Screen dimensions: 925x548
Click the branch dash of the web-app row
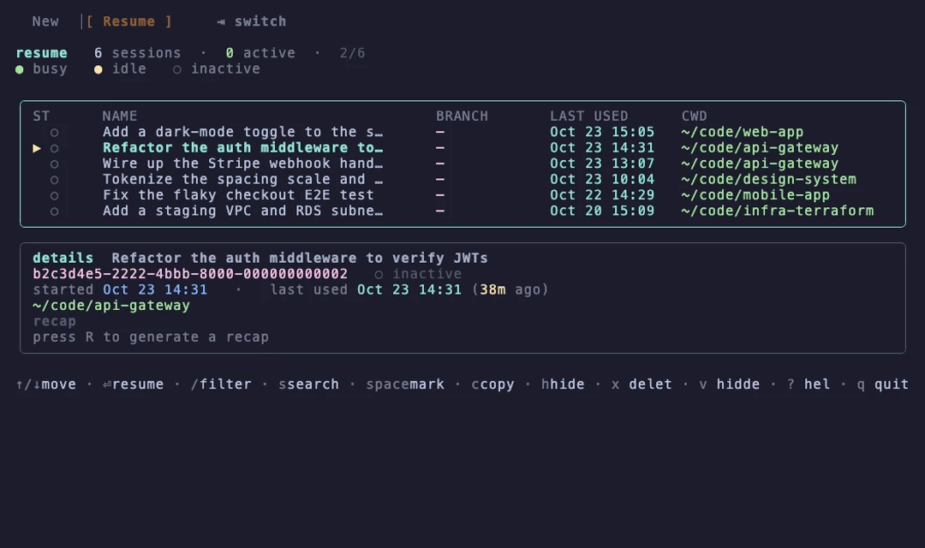click(440, 132)
